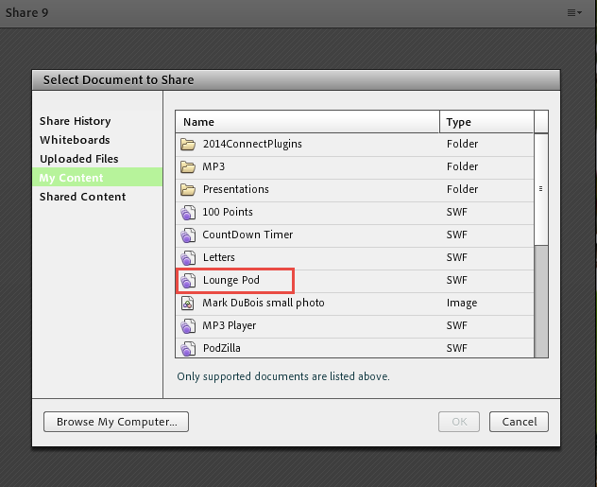Open Shared Content in sidebar

(82, 197)
